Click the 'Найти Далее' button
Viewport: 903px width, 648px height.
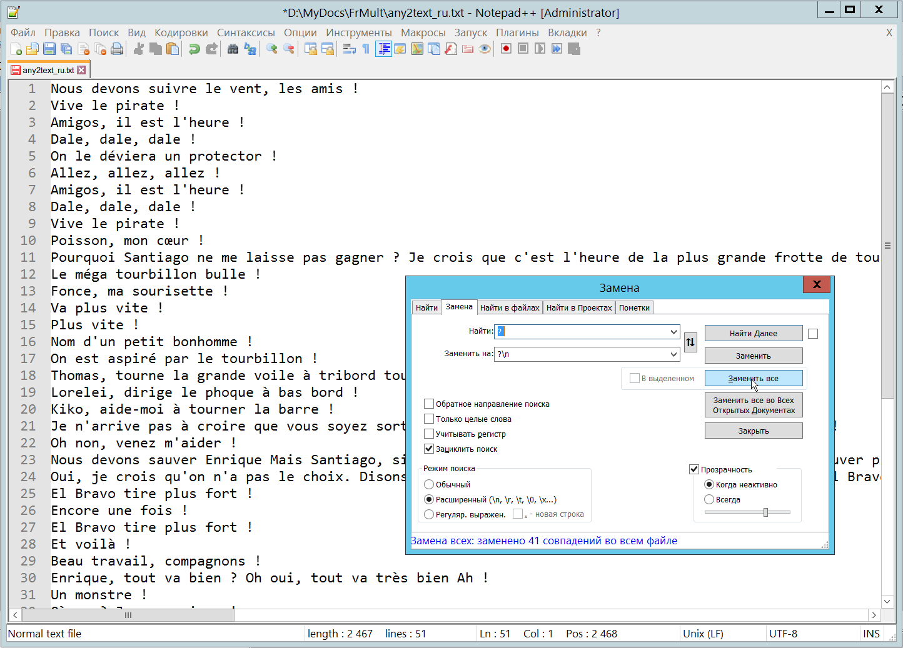pyautogui.click(x=753, y=333)
